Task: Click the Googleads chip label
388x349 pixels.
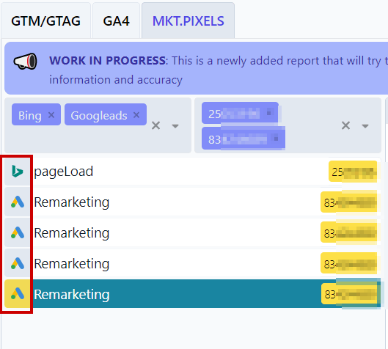Action: pos(99,115)
